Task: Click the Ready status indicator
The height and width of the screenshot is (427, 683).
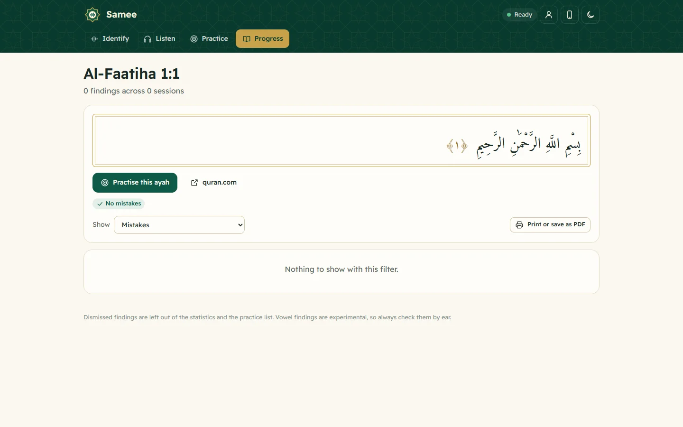Action: [520, 15]
